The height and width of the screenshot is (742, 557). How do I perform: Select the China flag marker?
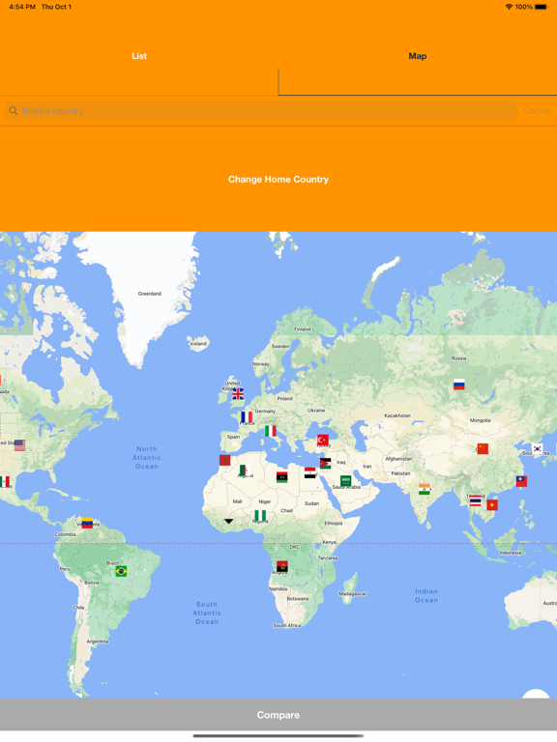[483, 448]
